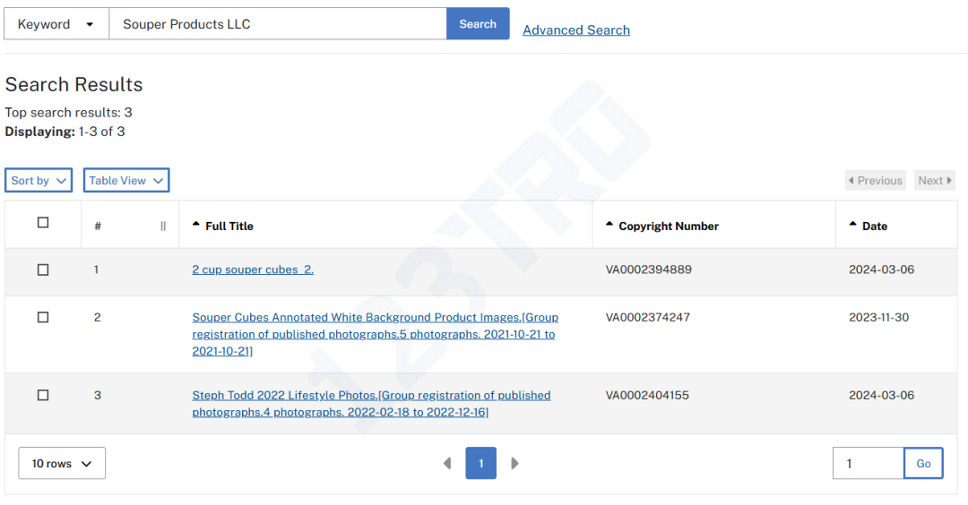The image size is (968, 505).
Task: Click the Go button
Action: point(923,463)
